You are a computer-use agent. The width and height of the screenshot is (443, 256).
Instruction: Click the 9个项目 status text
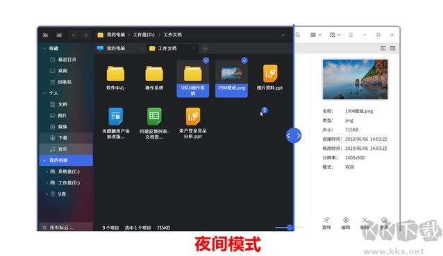[110, 228]
